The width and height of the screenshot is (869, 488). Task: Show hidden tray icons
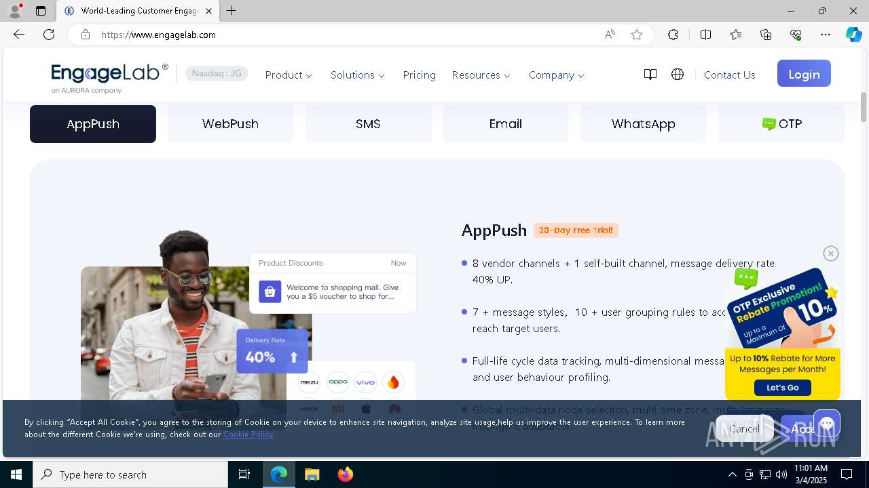pos(732,474)
